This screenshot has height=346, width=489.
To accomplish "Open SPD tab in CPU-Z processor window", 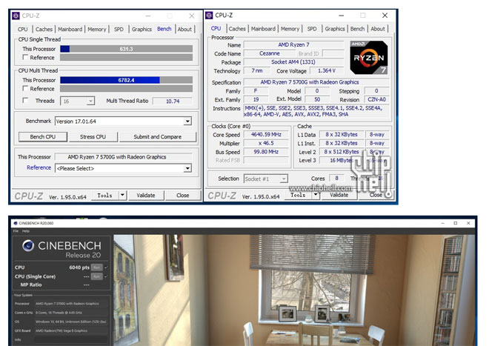I will (312, 29).
